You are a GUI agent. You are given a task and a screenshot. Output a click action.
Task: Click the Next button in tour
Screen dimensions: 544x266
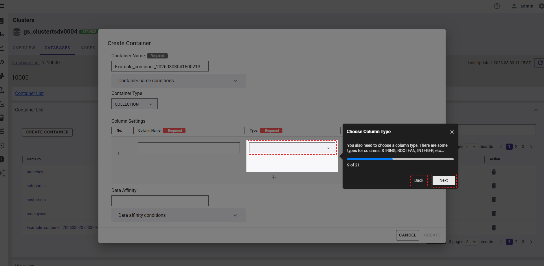click(443, 180)
